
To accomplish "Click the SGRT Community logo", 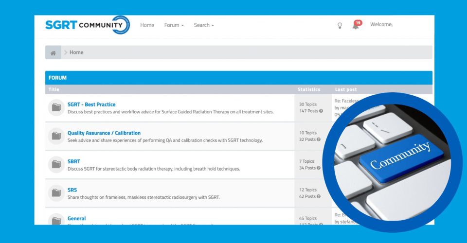I will (x=88, y=25).
